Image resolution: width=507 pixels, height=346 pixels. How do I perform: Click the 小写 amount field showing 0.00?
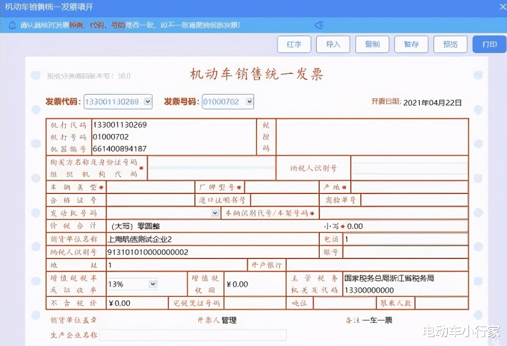click(x=407, y=227)
